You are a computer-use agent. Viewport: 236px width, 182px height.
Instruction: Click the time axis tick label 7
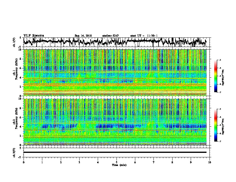point(154,162)
